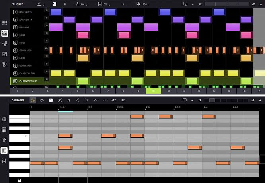
Task: Click the lock icon below the piano keys
Action: (19, 181)
